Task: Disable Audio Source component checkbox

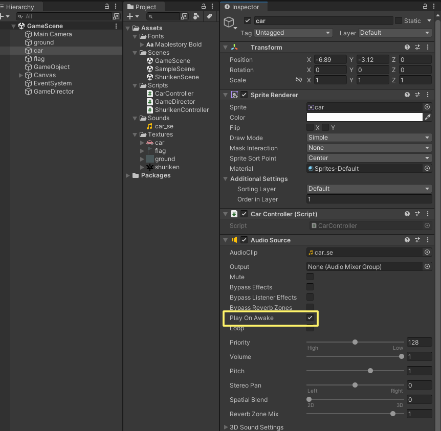Action: tap(244, 240)
